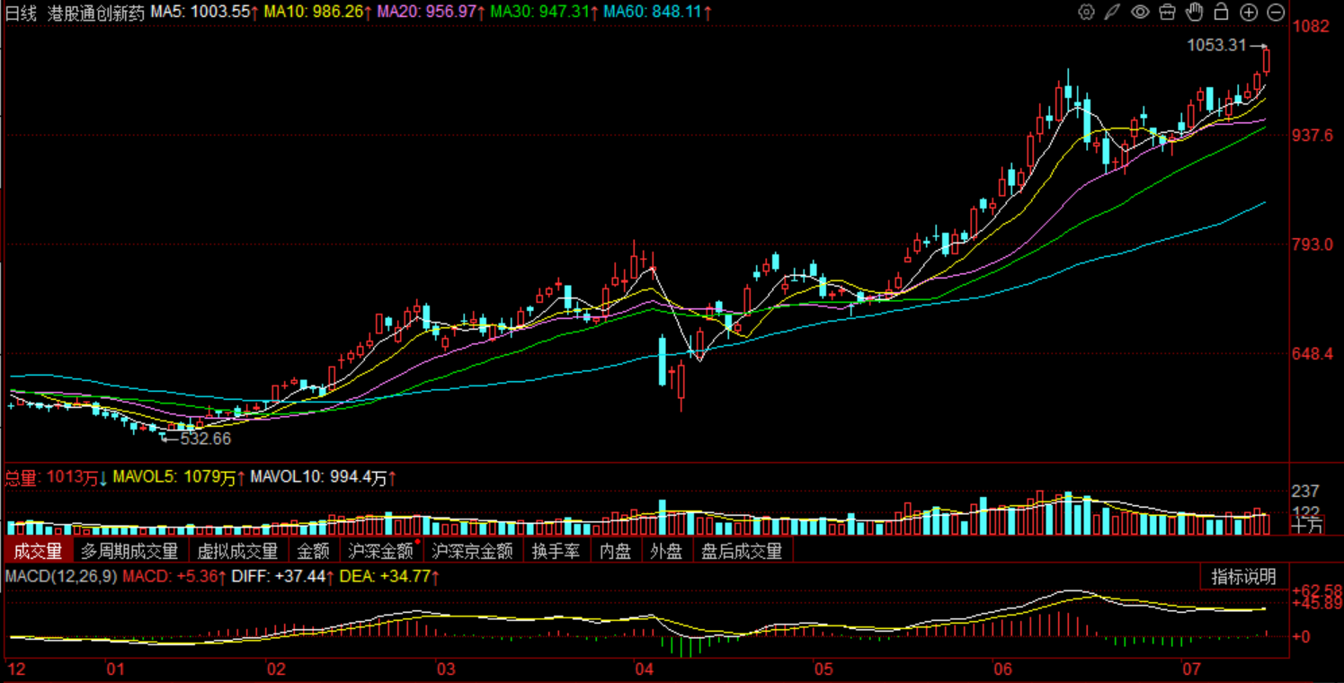Select the drawing feather pen tool
Viewport: 1344px width, 683px height.
tap(1113, 12)
